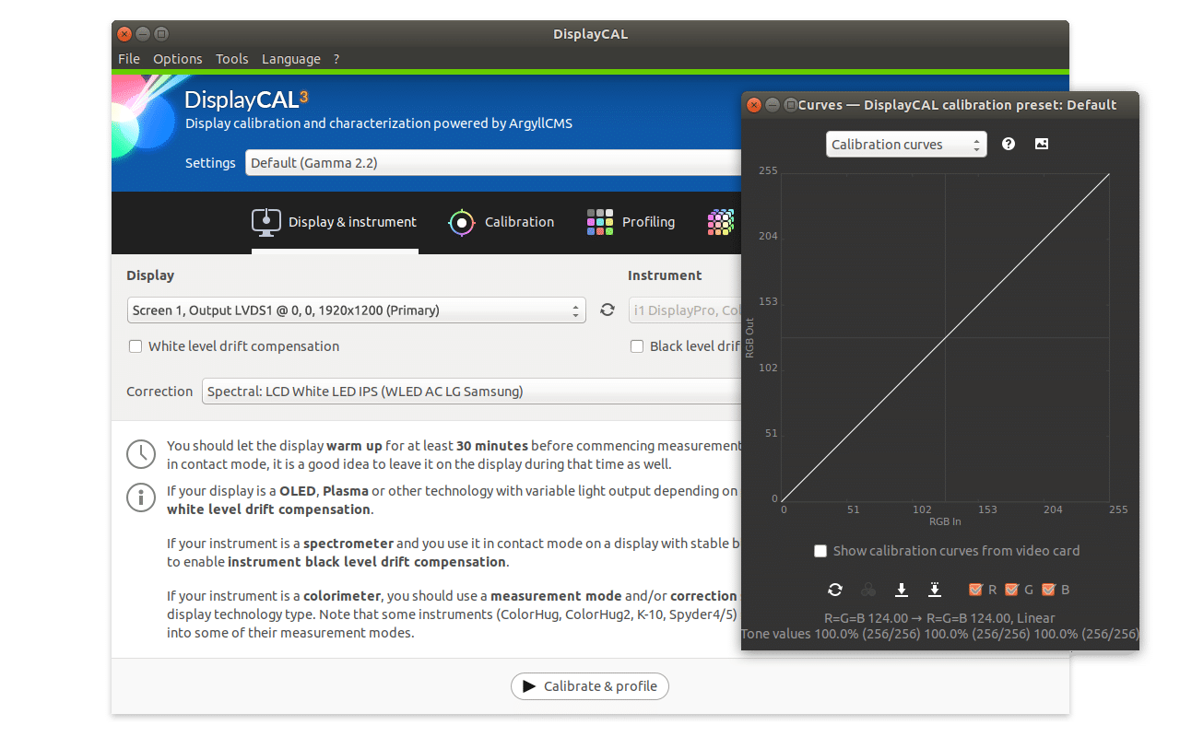
Task: Click the dotted download arrow icon in Curves
Action: 935,590
